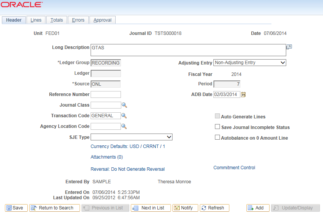Expand Long Description in popout window

point(289,47)
